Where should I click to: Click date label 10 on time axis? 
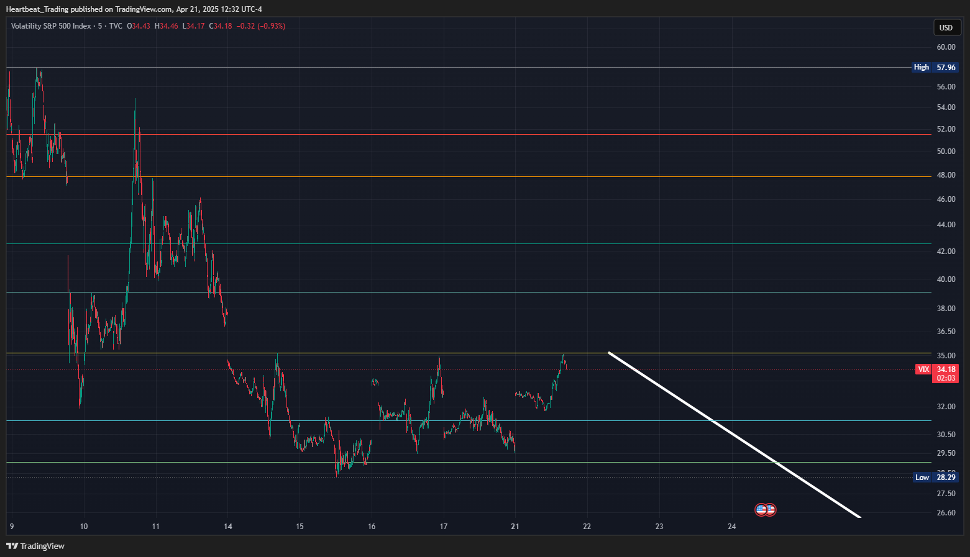(84, 527)
